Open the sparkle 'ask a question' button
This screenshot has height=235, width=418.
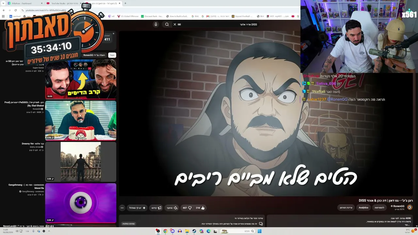click(x=137, y=208)
